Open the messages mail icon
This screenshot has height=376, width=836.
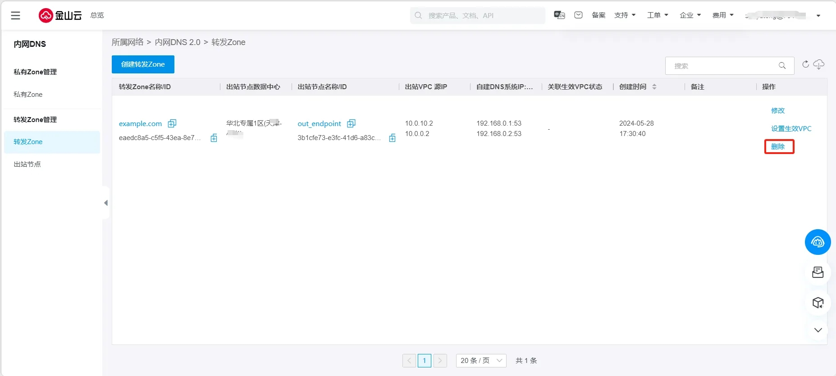pyautogui.click(x=578, y=15)
